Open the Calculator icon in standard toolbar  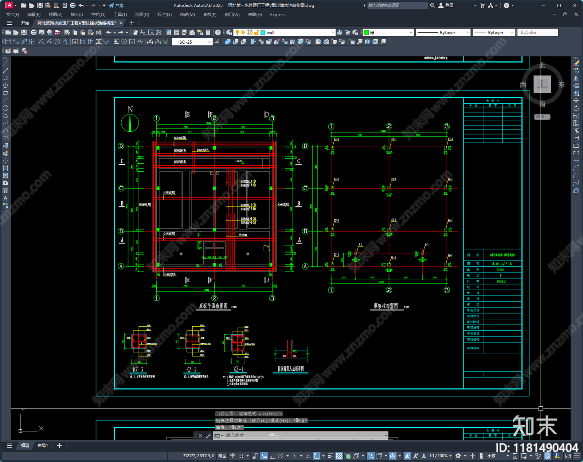[208, 32]
